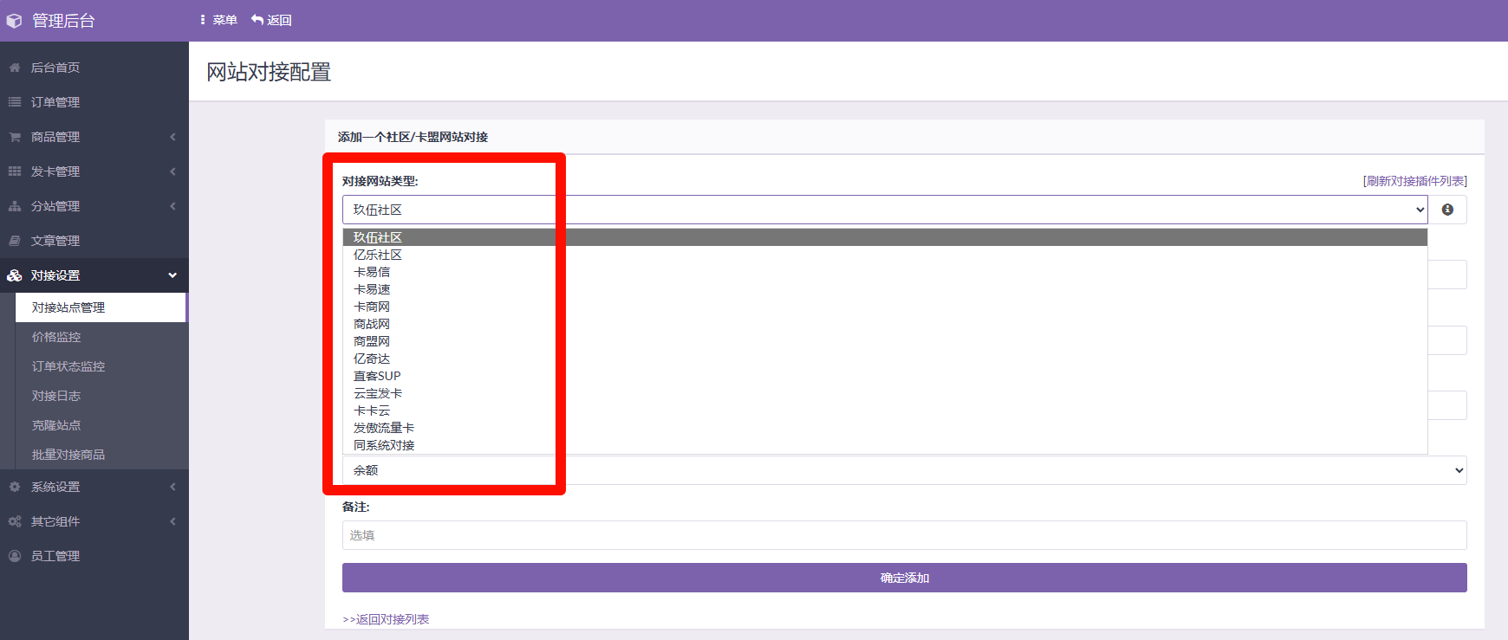Open the 对接网站类型 dropdown showing 玖伍社区
Screen dimensions: 1508x640
(x=885, y=210)
